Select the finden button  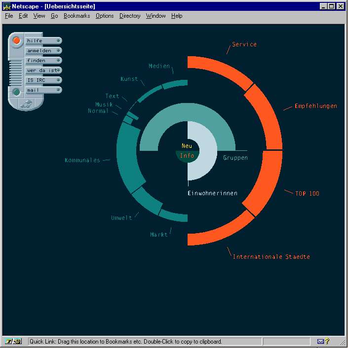[43, 61]
